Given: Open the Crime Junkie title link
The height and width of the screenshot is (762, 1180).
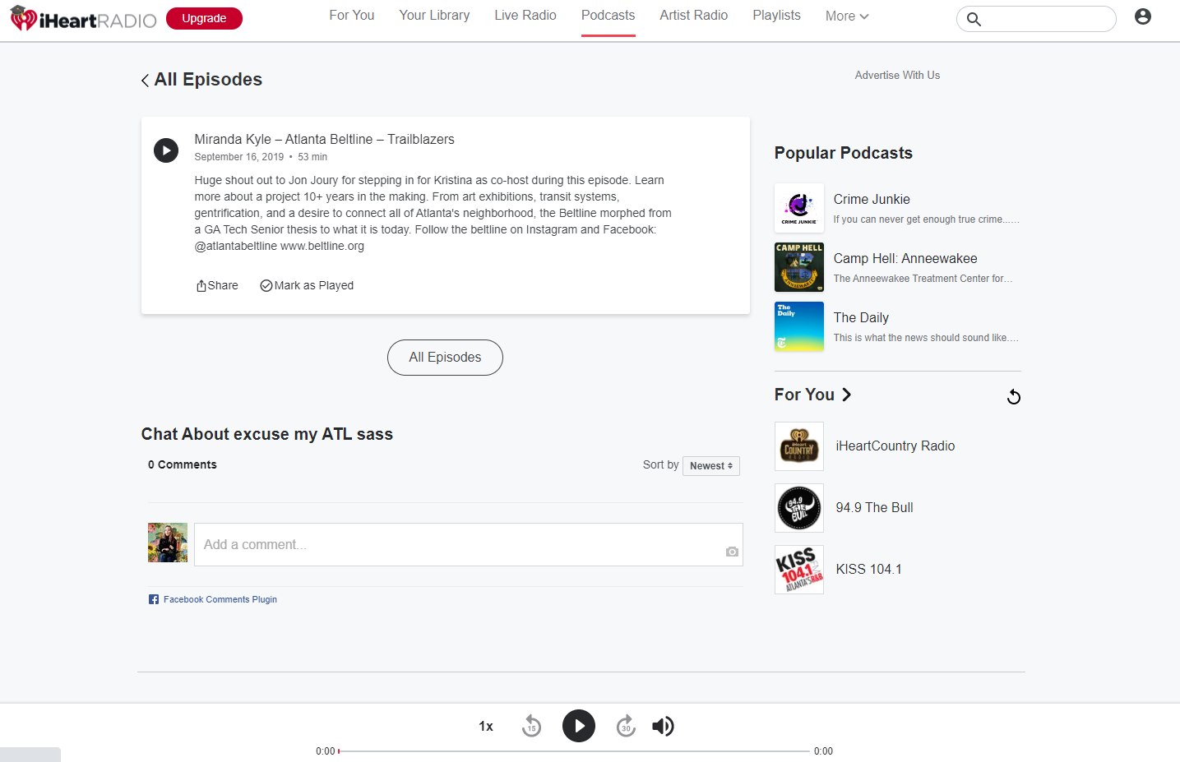Looking at the screenshot, I should 872,199.
